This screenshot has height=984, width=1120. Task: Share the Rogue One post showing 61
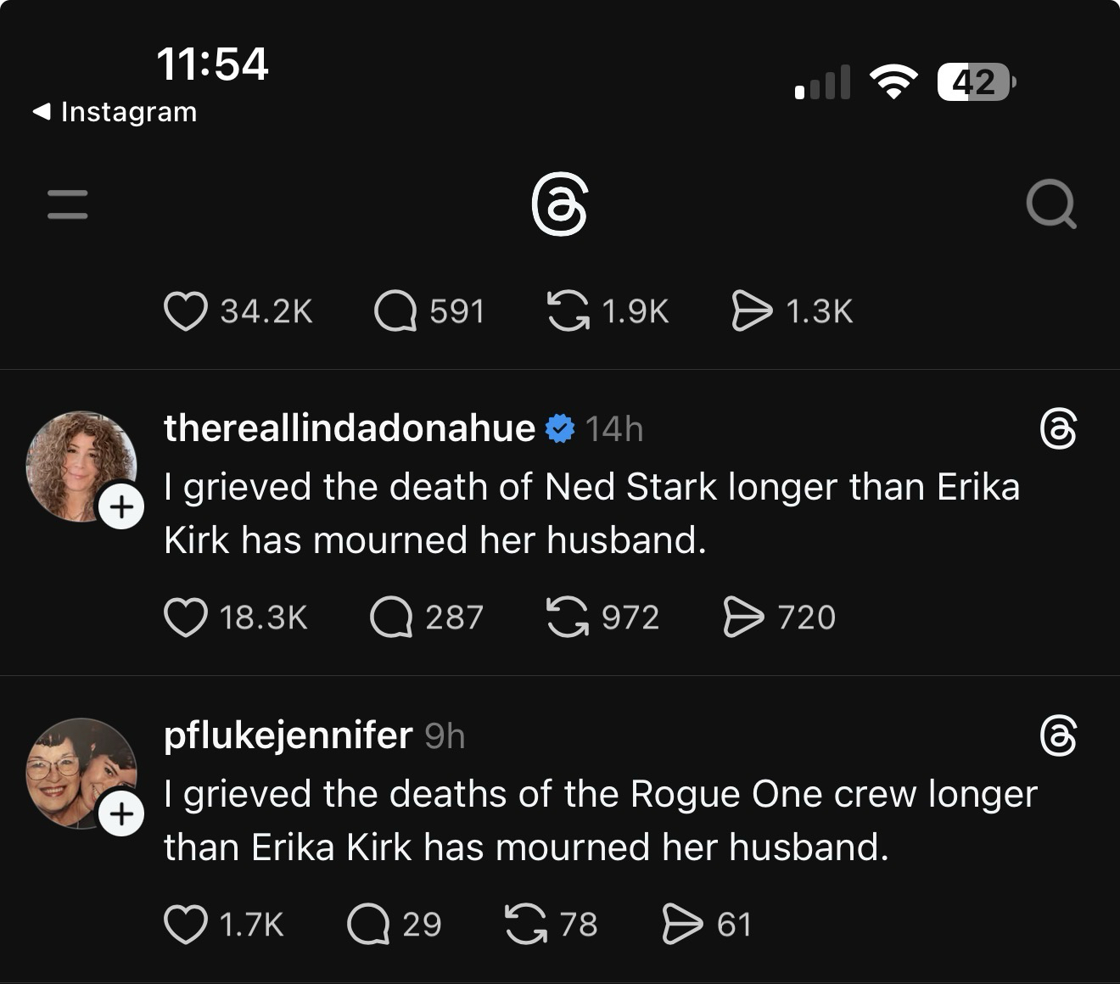tap(682, 925)
